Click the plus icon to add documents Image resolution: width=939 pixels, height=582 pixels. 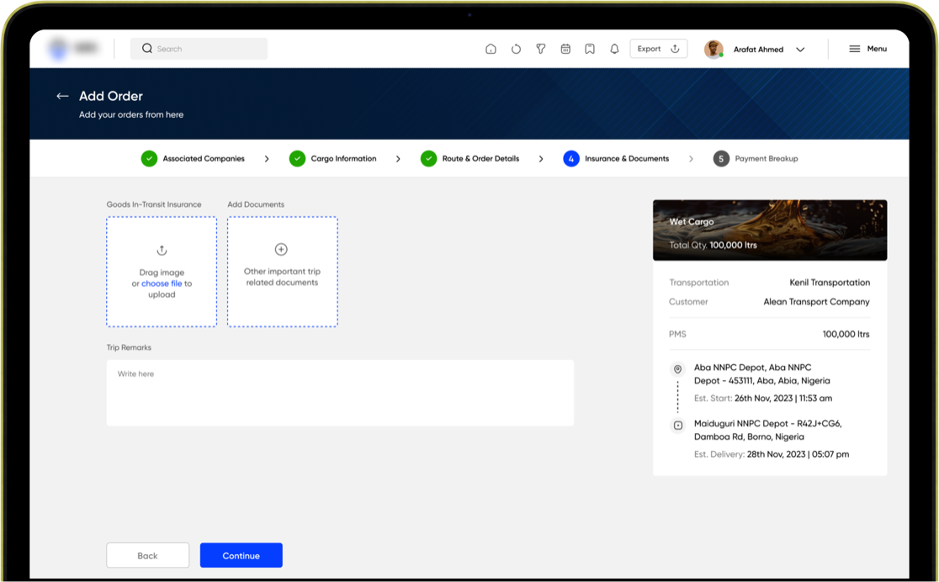pyautogui.click(x=281, y=249)
